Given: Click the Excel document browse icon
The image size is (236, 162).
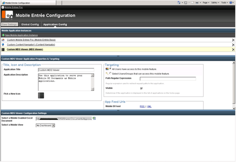Looking at the screenshot, I should (94, 119).
